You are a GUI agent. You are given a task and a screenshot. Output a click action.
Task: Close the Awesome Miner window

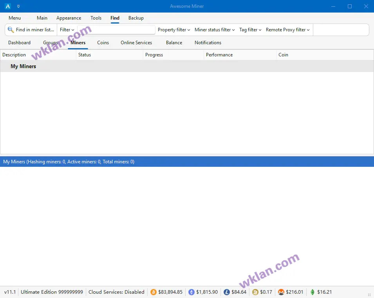tap(366, 6)
